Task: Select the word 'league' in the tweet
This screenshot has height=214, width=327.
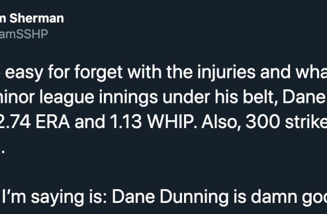Action: pyautogui.click(x=67, y=98)
